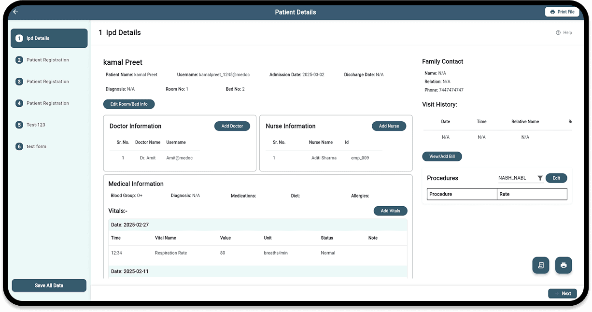Proceed using the Next button
This screenshot has height=312, width=592.
(562, 293)
